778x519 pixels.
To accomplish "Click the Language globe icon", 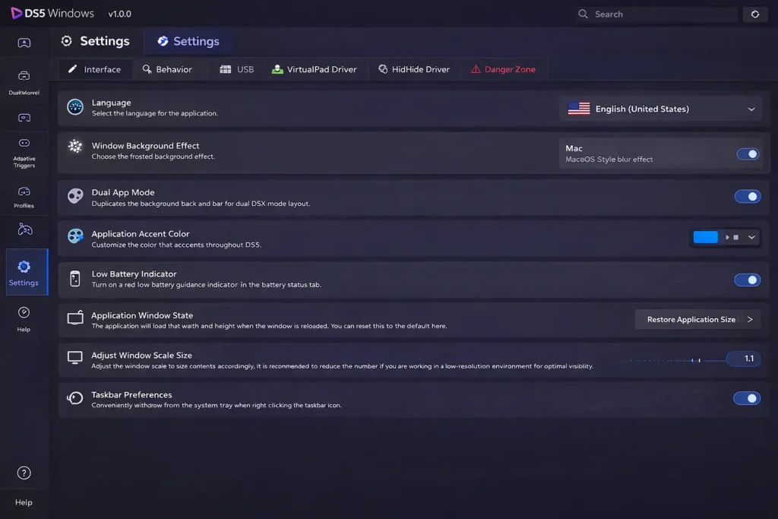I will [74, 107].
